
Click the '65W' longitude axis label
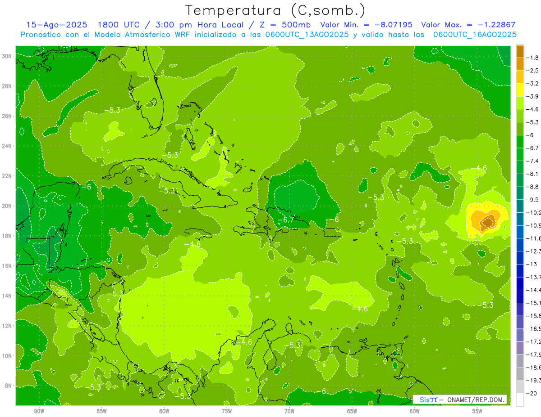point(352,411)
